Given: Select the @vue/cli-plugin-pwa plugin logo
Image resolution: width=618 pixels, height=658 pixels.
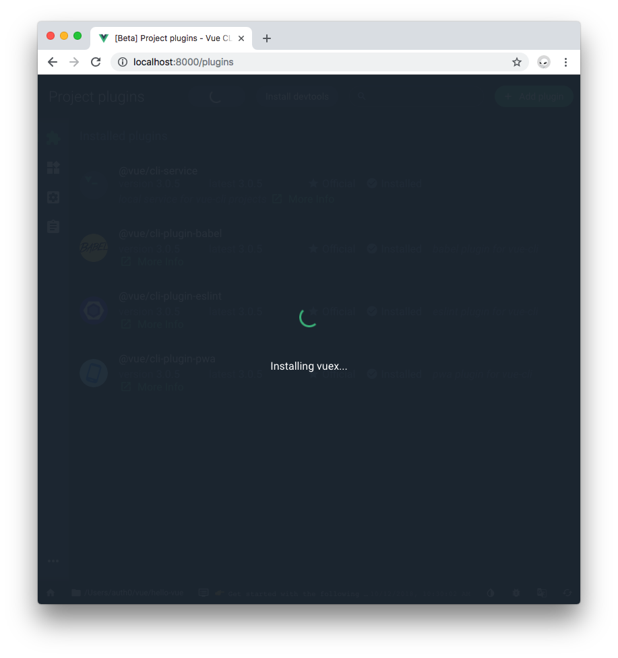Looking at the screenshot, I should (x=94, y=373).
